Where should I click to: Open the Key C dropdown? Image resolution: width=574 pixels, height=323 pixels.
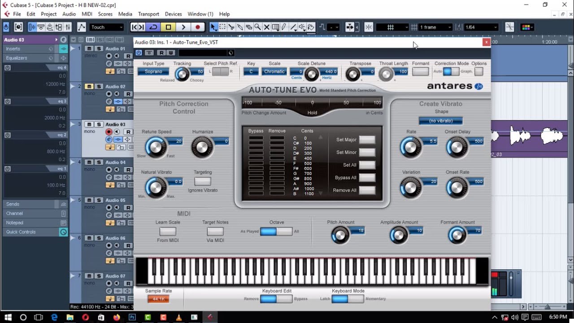tap(251, 72)
